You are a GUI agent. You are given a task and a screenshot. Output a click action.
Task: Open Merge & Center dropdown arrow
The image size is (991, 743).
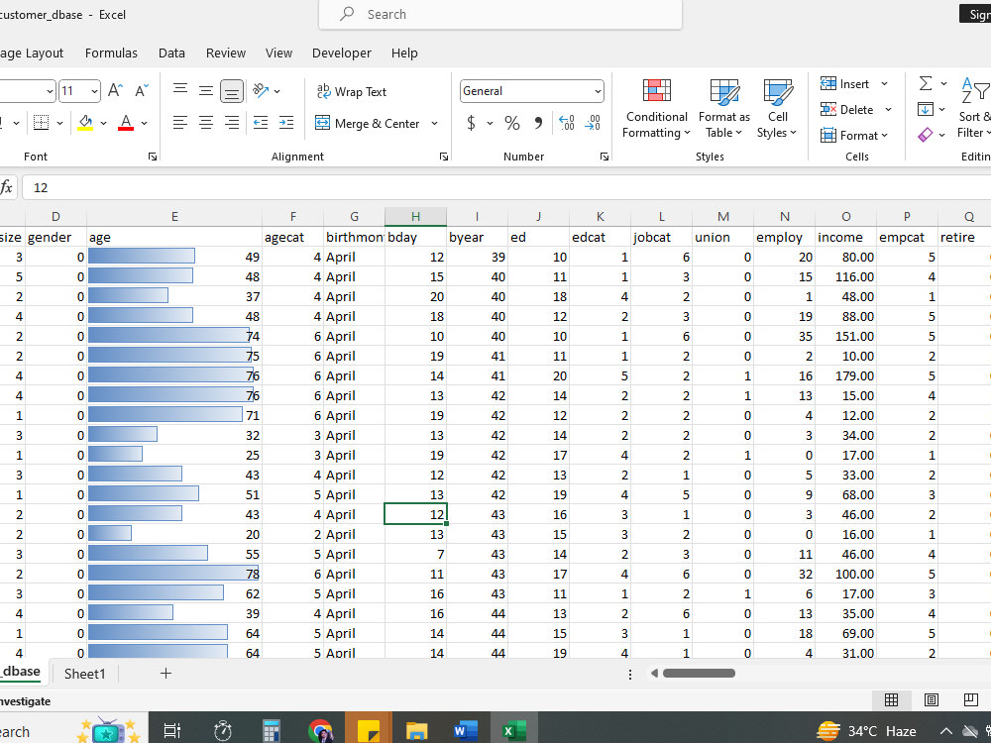[435, 123]
